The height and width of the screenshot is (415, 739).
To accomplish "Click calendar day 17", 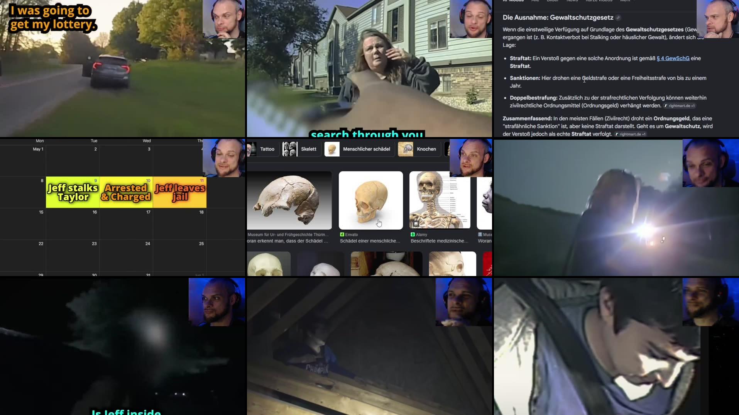I will tap(126, 224).
